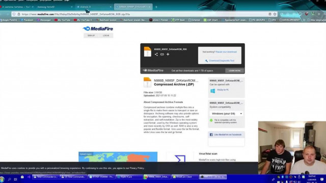Click the wrench icon beside Diagnostic Tool

pos(206,60)
